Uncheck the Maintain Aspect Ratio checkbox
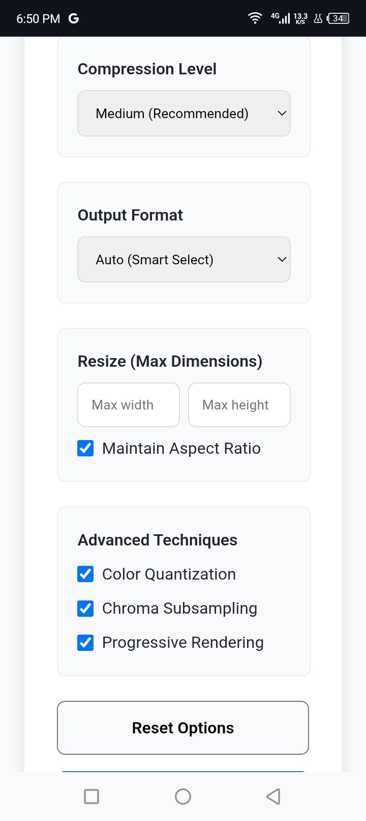Image resolution: width=366 pixels, height=821 pixels. tap(85, 448)
